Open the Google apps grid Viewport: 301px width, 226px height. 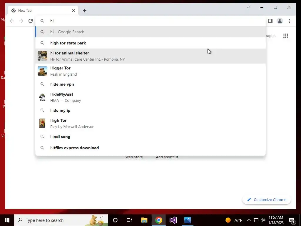point(286,36)
